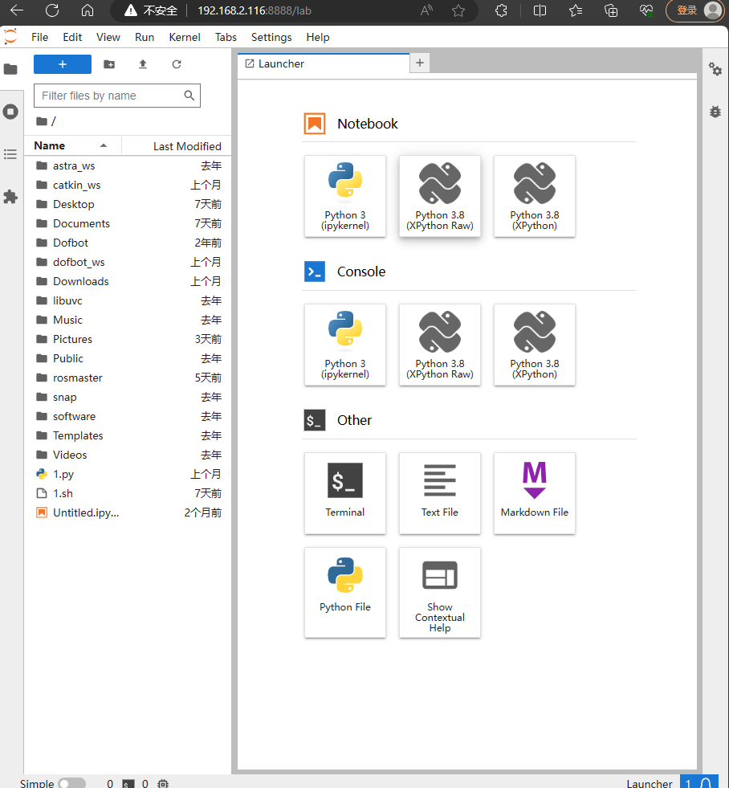Click the browser address bar URL
Viewport: 729px width, 788px height.
click(255, 10)
